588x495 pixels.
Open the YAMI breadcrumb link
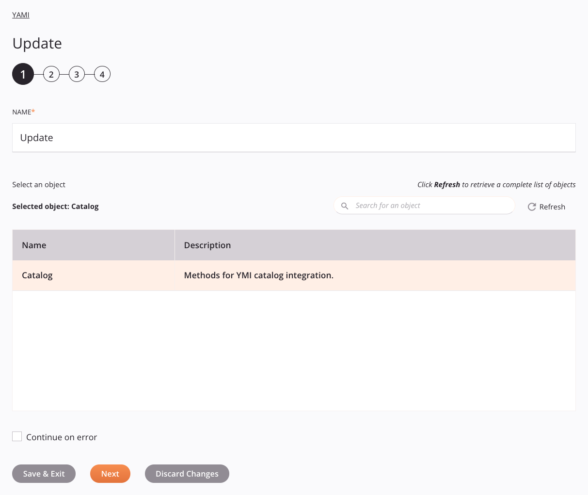pos(21,15)
